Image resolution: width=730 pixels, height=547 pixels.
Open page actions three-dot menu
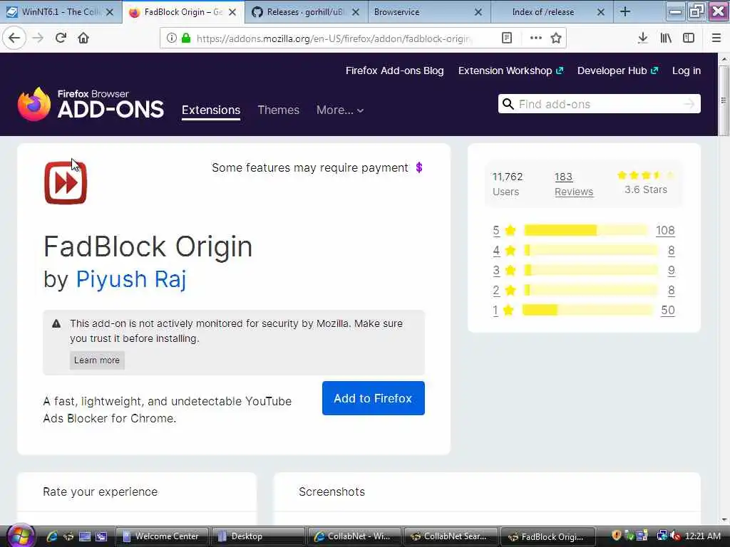click(536, 38)
